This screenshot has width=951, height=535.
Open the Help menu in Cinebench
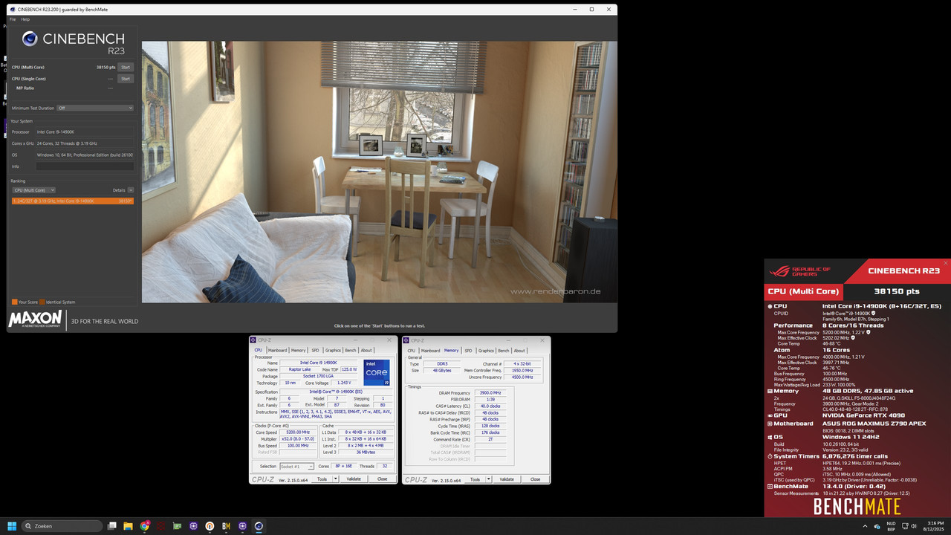25,19
